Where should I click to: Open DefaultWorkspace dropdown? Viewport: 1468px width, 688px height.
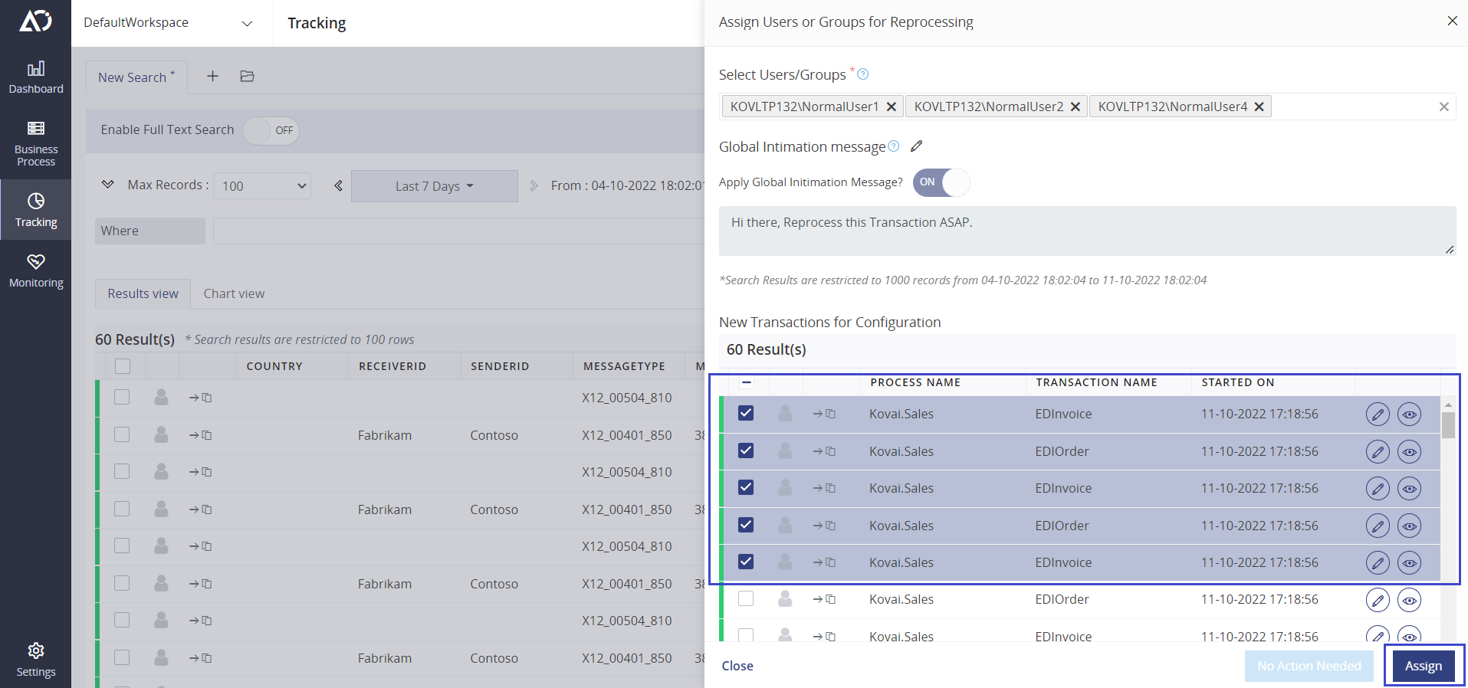pyautogui.click(x=168, y=23)
